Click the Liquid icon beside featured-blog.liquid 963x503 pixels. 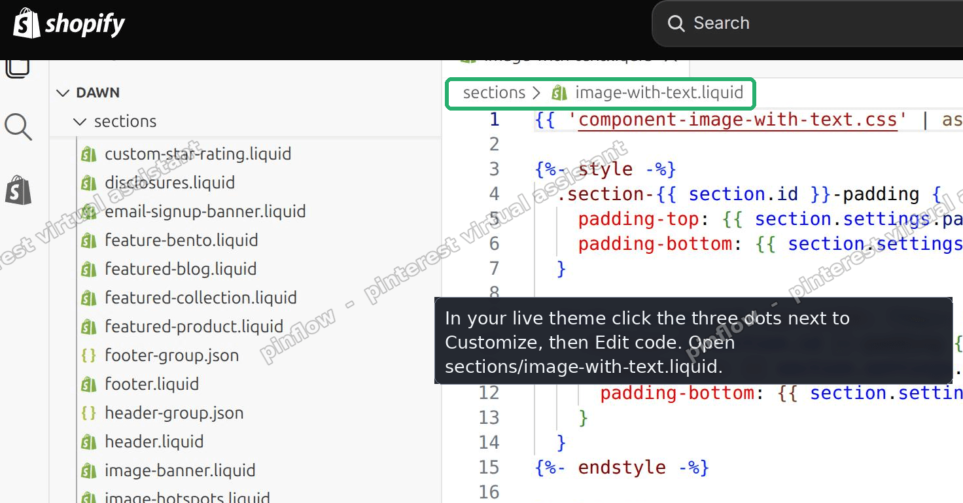pyautogui.click(x=88, y=269)
